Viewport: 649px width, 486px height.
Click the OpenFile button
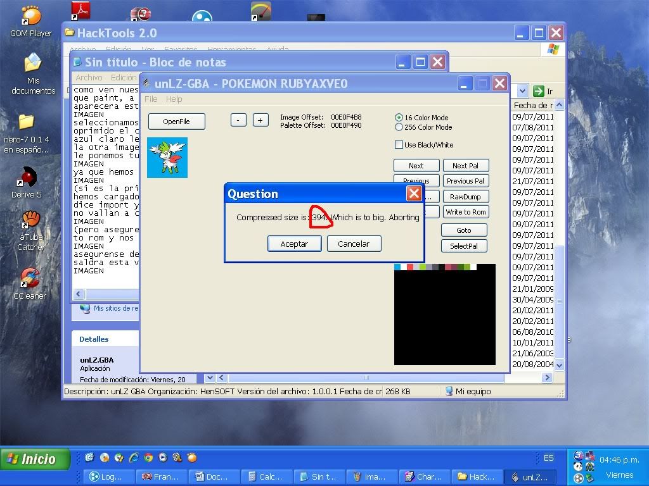point(176,121)
